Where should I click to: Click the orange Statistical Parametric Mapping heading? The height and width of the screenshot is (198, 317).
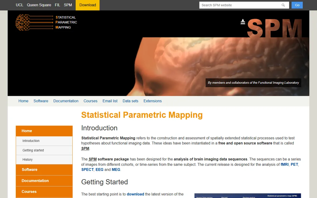click(x=142, y=115)
